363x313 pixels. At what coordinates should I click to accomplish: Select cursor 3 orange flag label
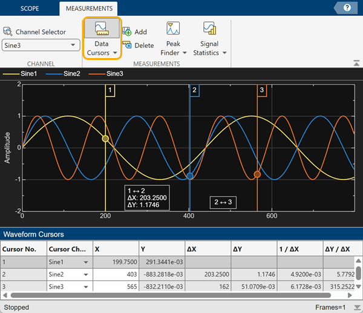pos(262,90)
